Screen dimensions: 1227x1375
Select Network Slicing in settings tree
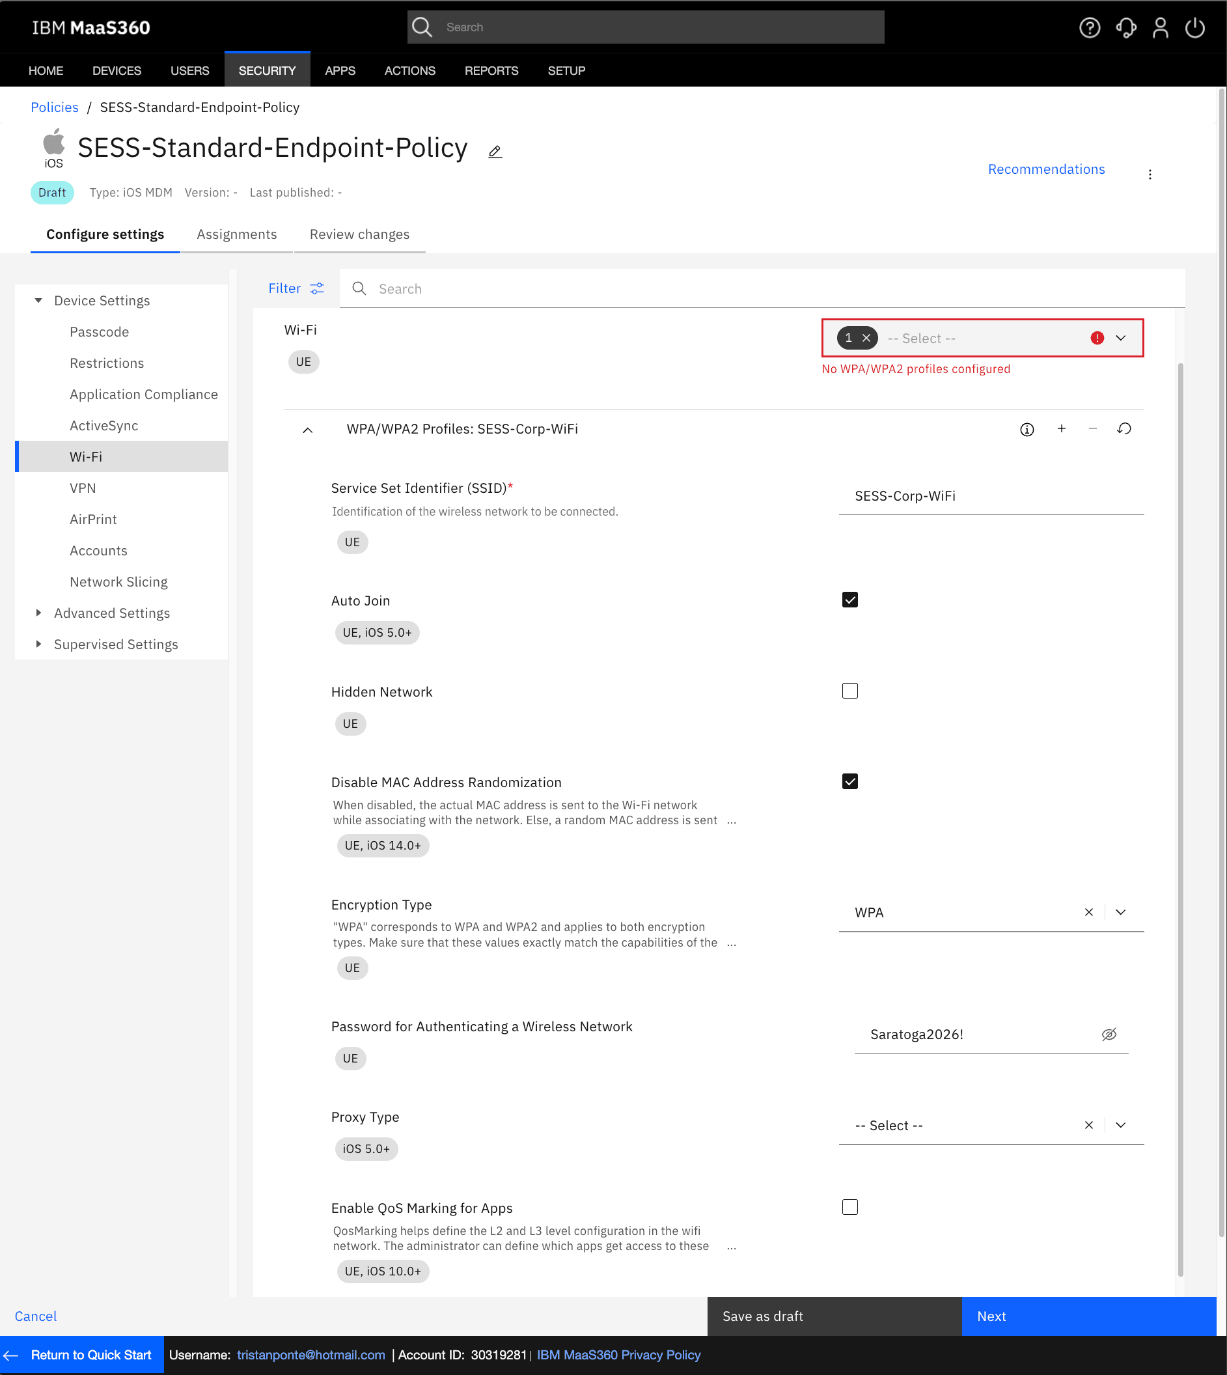118,581
